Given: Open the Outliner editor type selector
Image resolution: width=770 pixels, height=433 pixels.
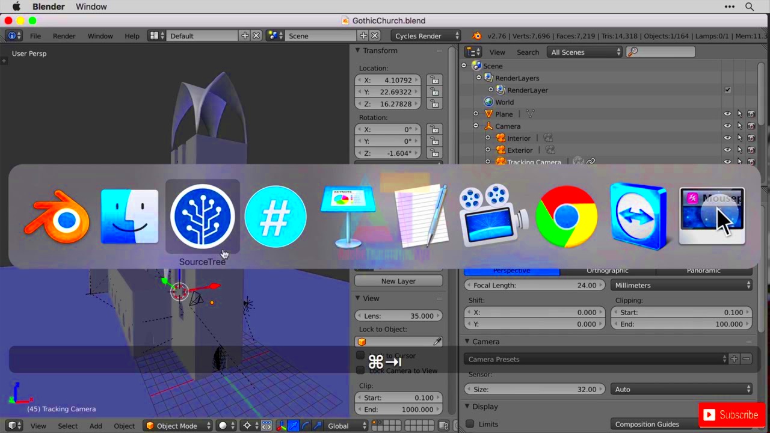Looking at the screenshot, I should [473, 52].
